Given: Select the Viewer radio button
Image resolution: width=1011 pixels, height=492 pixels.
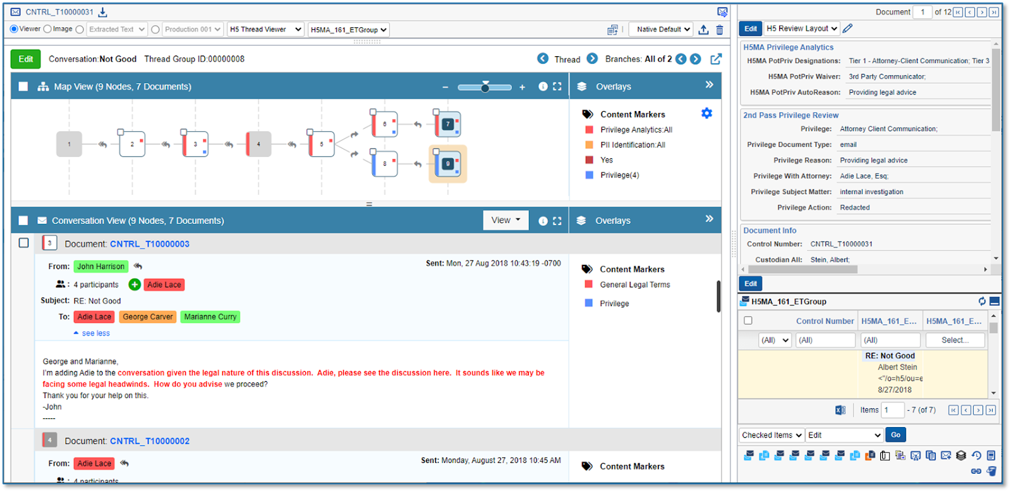Looking at the screenshot, I should [x=14, y=29].
